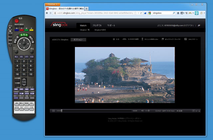Pause the Slingbox video stream
The height and width of the screenshot is (140, 213).
(x=54, y=111)
